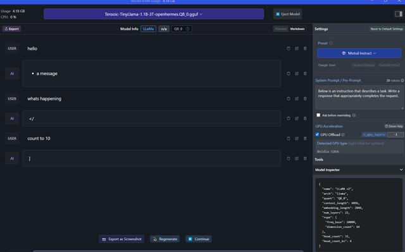
Task: Click the Continue button
Action: (198, 239)
